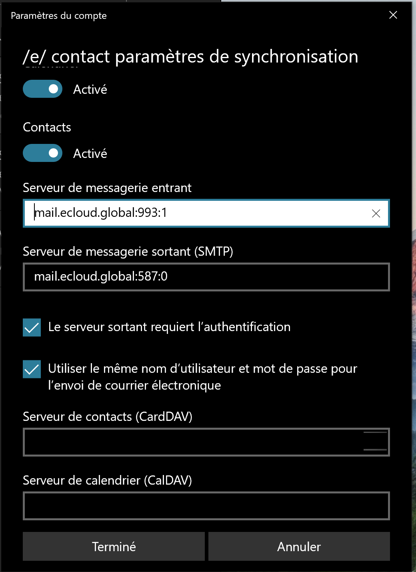Screen dimensions: 416x572
Task: Click the synchronisation settings page heading
Action: pyautogui.click(x=190, y=57)
